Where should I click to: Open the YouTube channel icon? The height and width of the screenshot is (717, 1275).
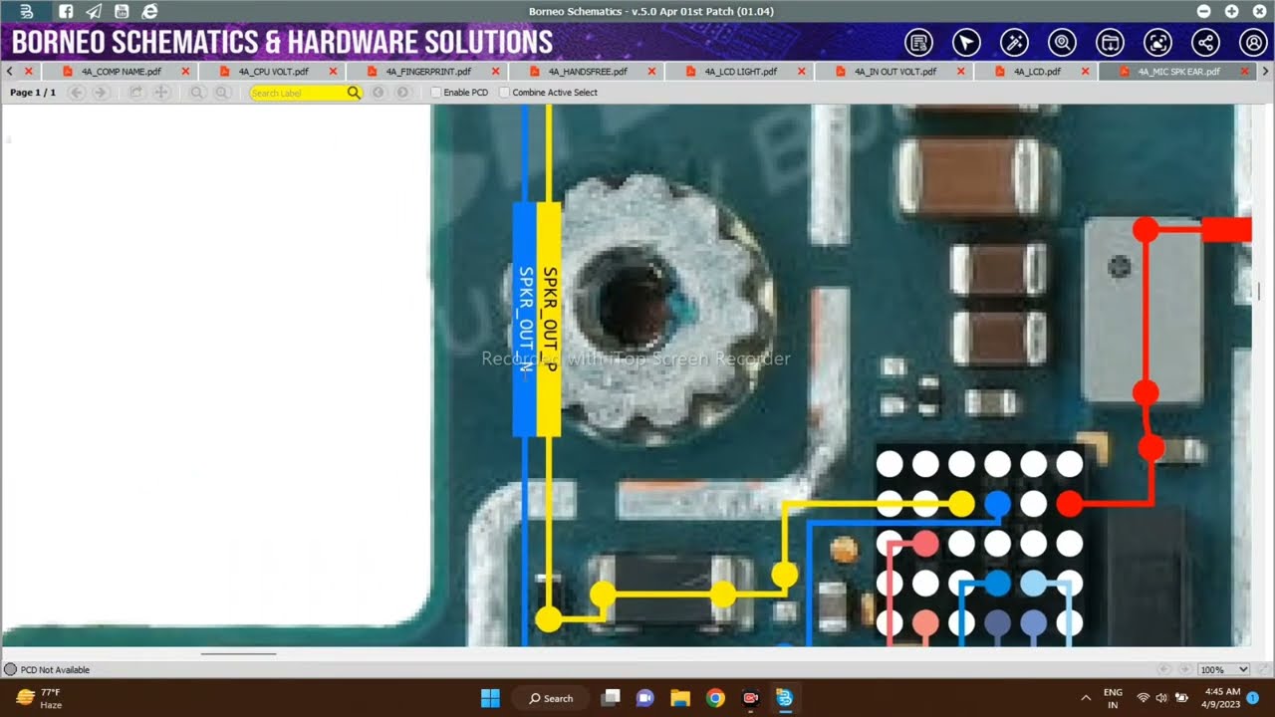[x=122, y=11]
